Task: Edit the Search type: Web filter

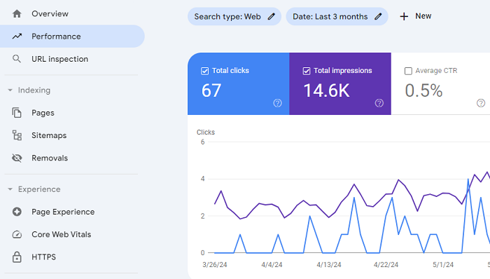Action: pyautogui.click(x=234, y=17)
